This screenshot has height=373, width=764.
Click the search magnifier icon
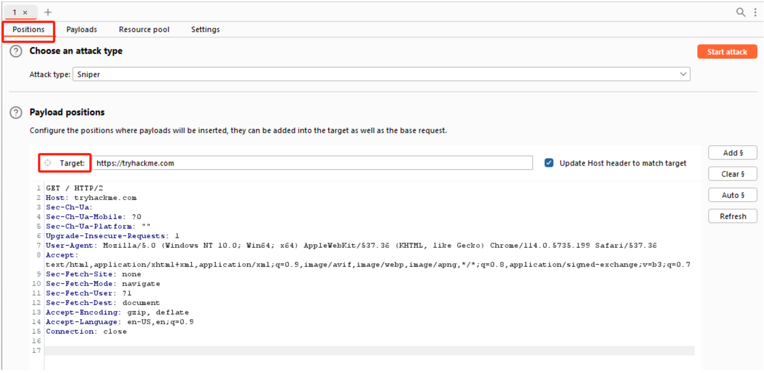click(x=740, y=12)
